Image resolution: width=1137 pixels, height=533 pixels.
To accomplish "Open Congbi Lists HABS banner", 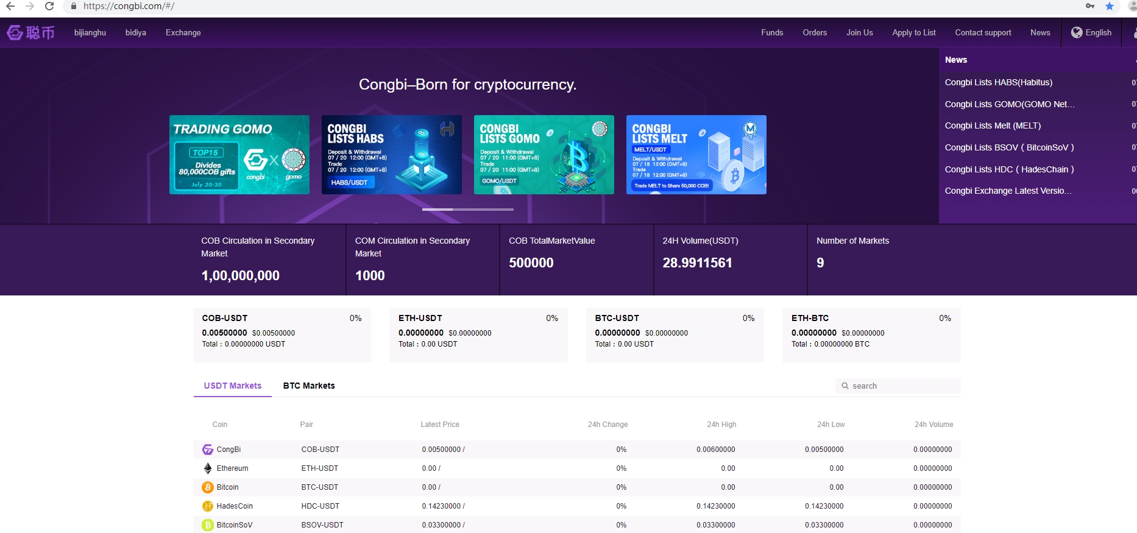I will pyautogui.click(x=392, y=155).
